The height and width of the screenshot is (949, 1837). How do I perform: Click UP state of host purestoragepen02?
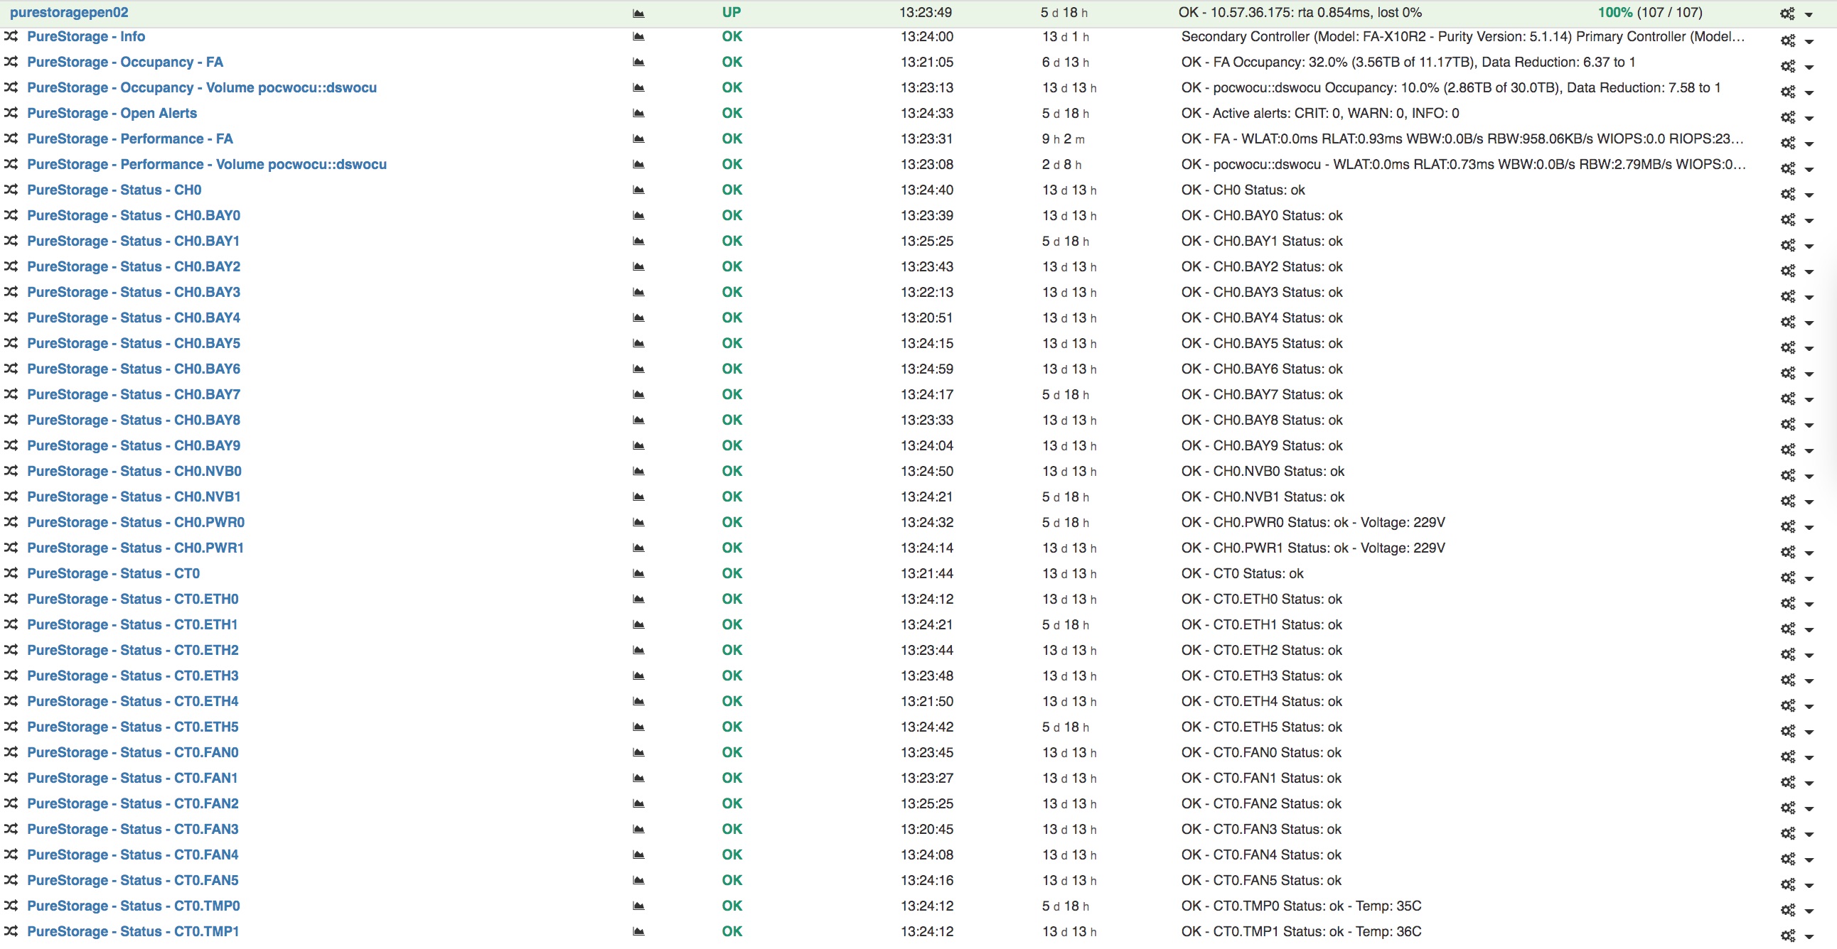(732, 13)
